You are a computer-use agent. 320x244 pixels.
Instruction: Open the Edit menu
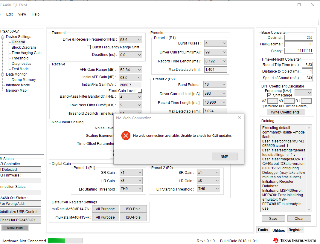9,14
